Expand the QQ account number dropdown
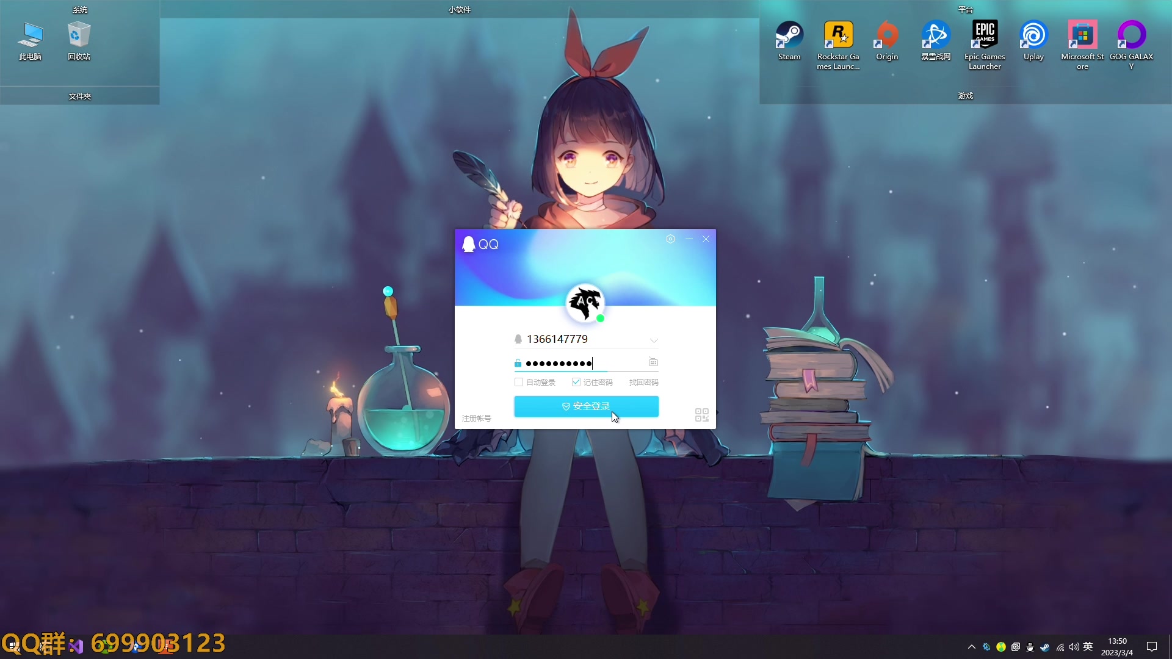Image resolution: width=1172 pixels, height=659 pixels. [653, 340]
